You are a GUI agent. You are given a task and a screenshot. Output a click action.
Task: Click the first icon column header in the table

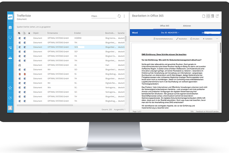pyautogui.click(x=19, y=33)
